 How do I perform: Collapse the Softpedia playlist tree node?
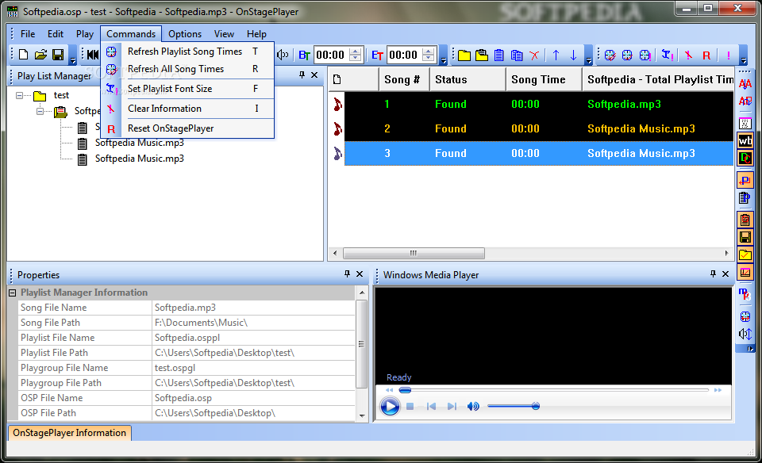click(40, 111)
